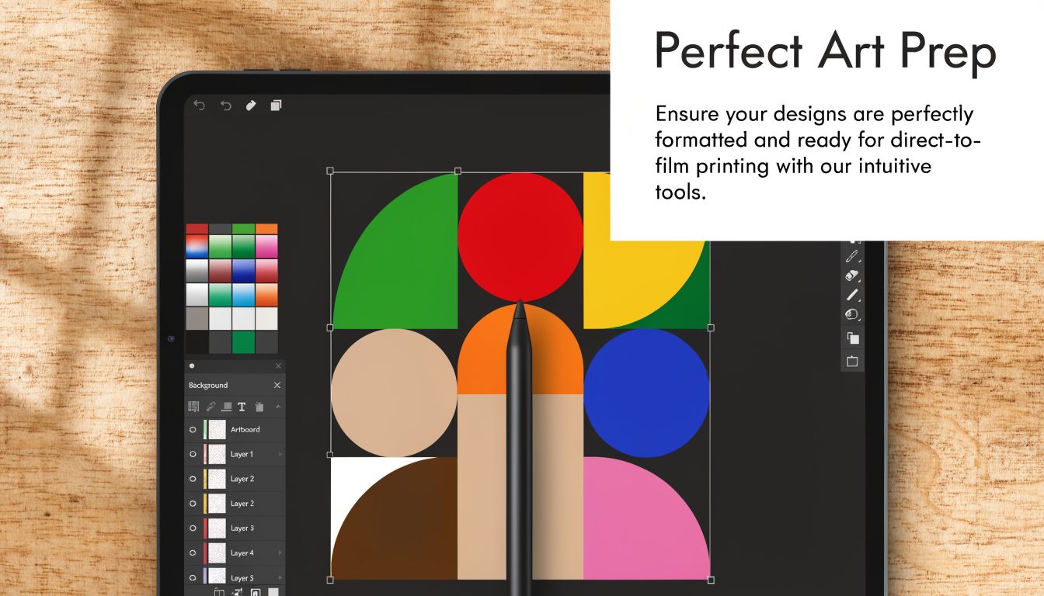1044x596 pixels.
Task: Click the artboard icon in the right toolbar
Action: [852, 361]
